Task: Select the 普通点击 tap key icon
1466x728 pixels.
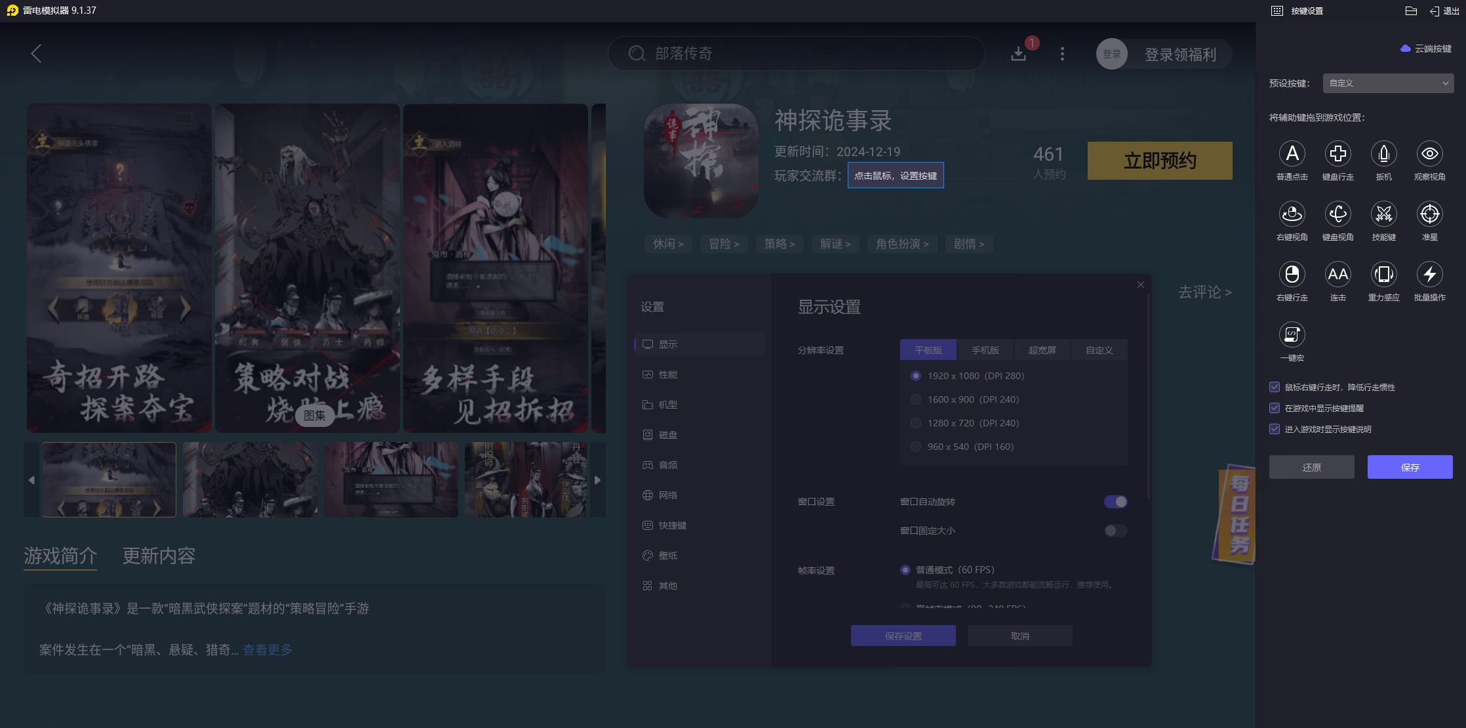Action: point(1292,153)
